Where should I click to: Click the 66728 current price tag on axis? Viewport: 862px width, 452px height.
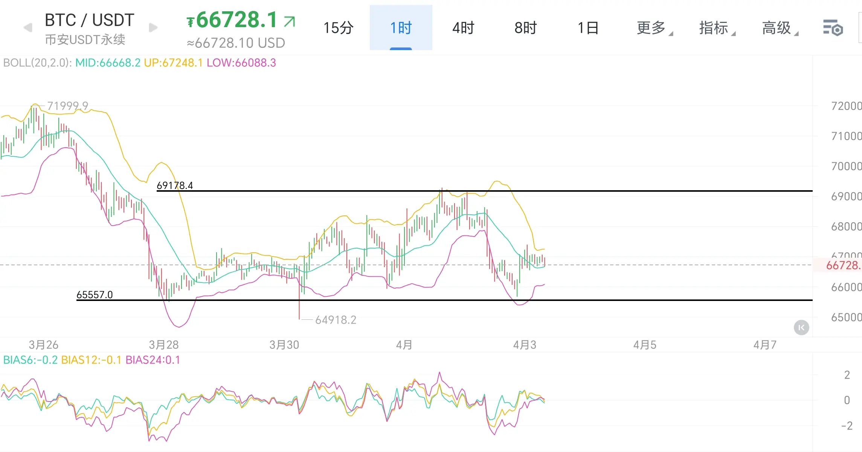point(842,265)
